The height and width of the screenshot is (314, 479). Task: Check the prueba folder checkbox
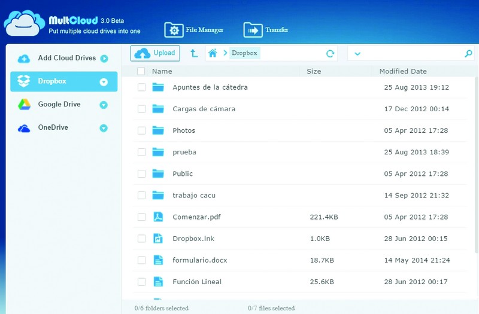click(x=141, y=153)
